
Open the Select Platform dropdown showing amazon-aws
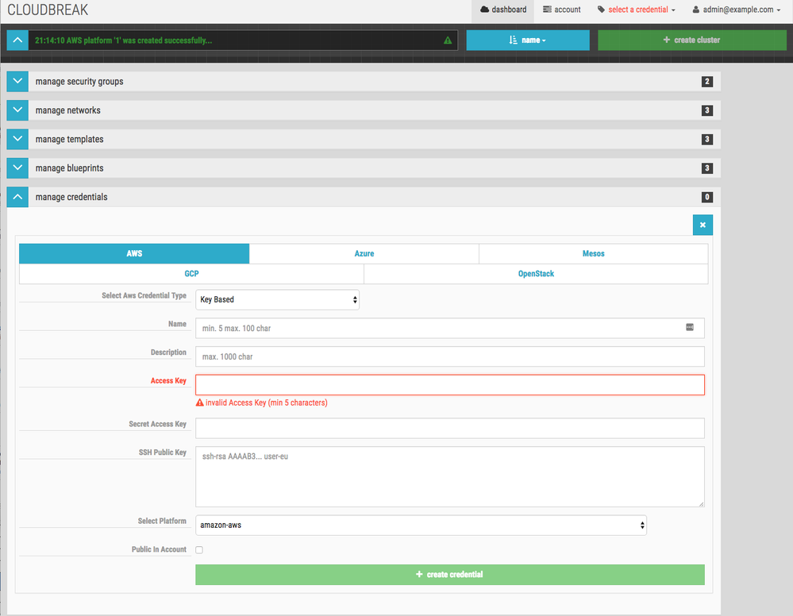[x=421, y=525]
